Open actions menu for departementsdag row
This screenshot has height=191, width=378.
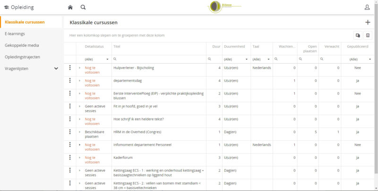(x=70, y=81)
